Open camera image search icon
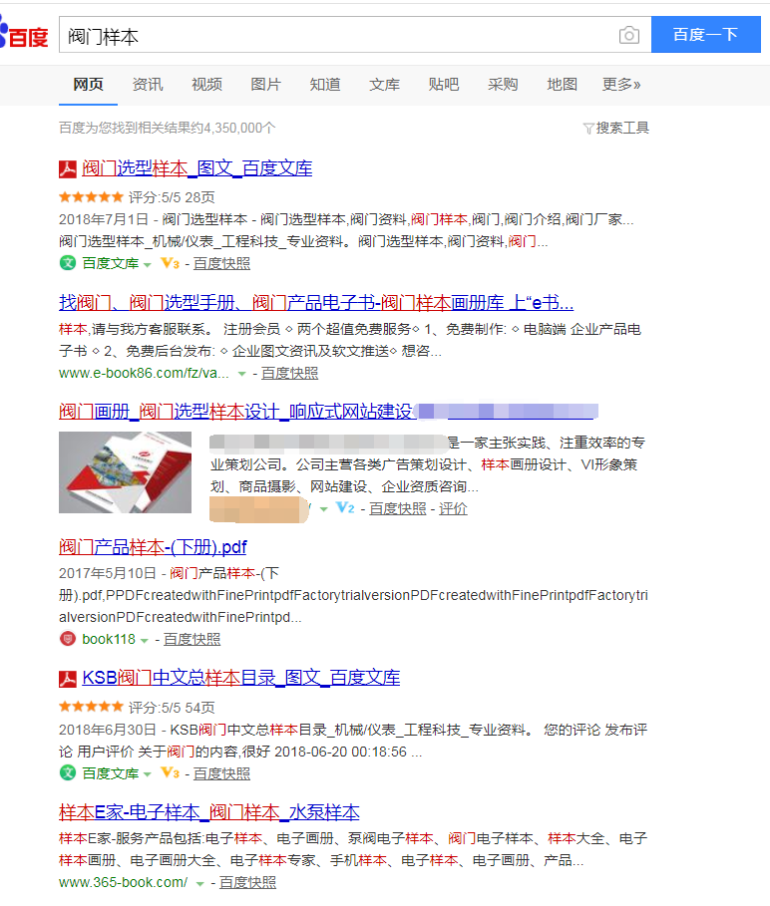Viewport: 770px width, 906px height. 629,35
